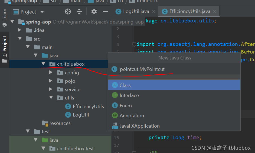The image size is (255, 153).
Task: Open LogUtil class in project tree
Action: pos(81,115)
